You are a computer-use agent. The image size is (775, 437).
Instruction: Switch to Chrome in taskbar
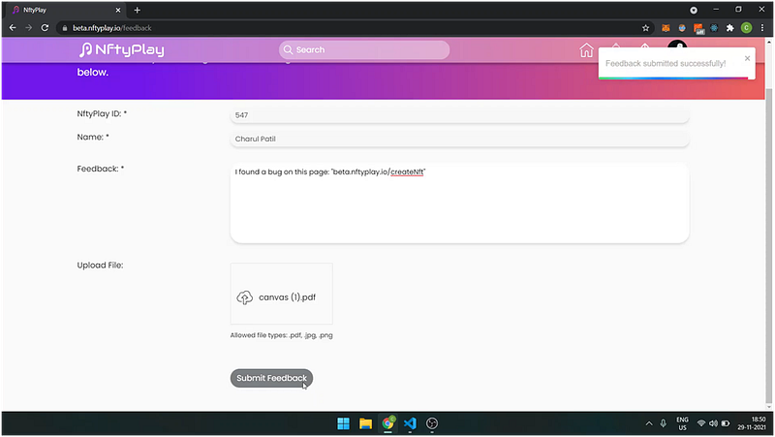(388, 423)
